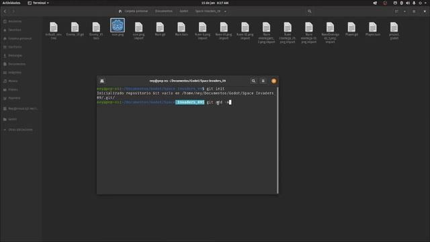Open the Terminal app menu in top bar

pos(38,3)
